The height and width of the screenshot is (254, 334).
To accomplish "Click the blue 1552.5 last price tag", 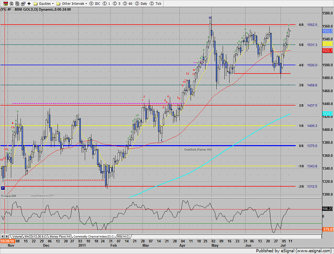I will 327,31.
